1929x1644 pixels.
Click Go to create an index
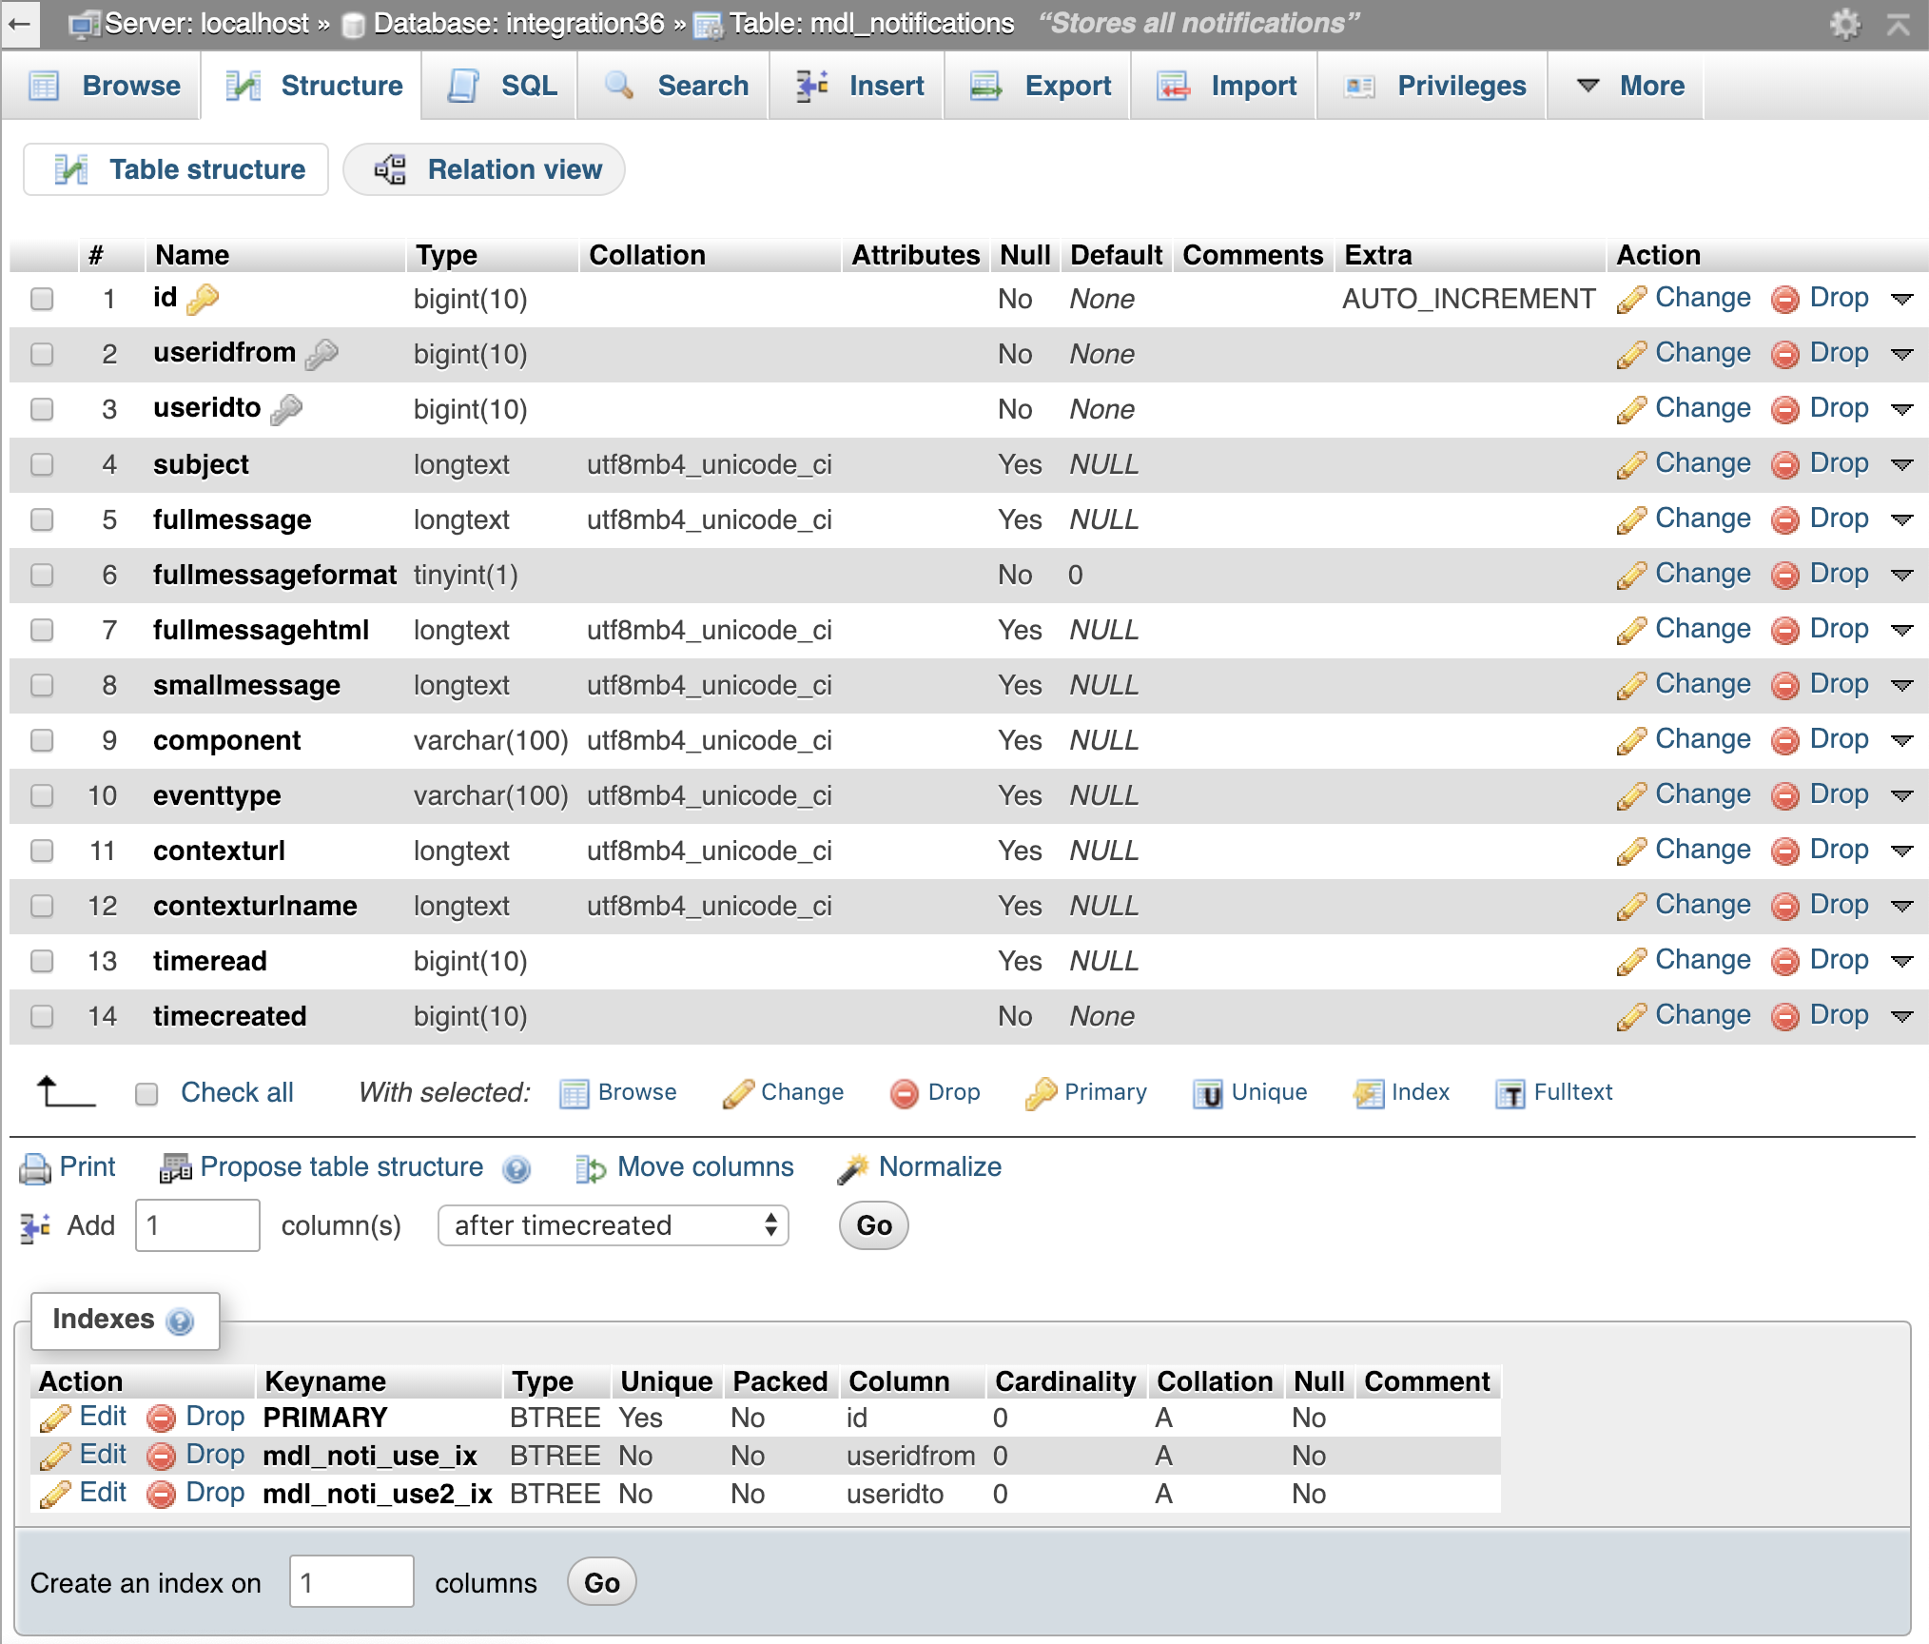tap(601, 1583)
